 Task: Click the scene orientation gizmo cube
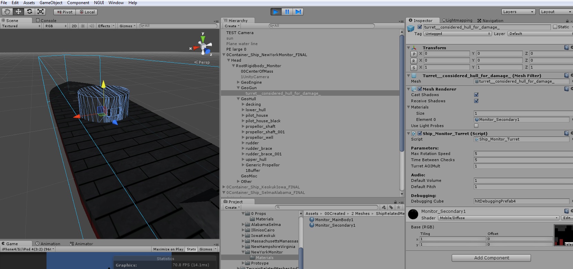click(203, 46)
